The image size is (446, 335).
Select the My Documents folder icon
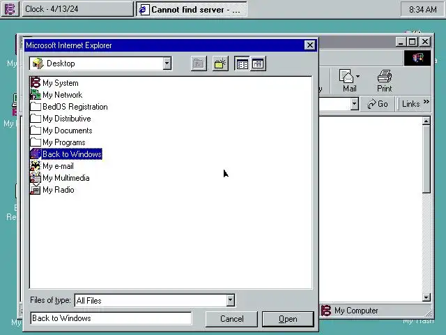pos(36,131)
